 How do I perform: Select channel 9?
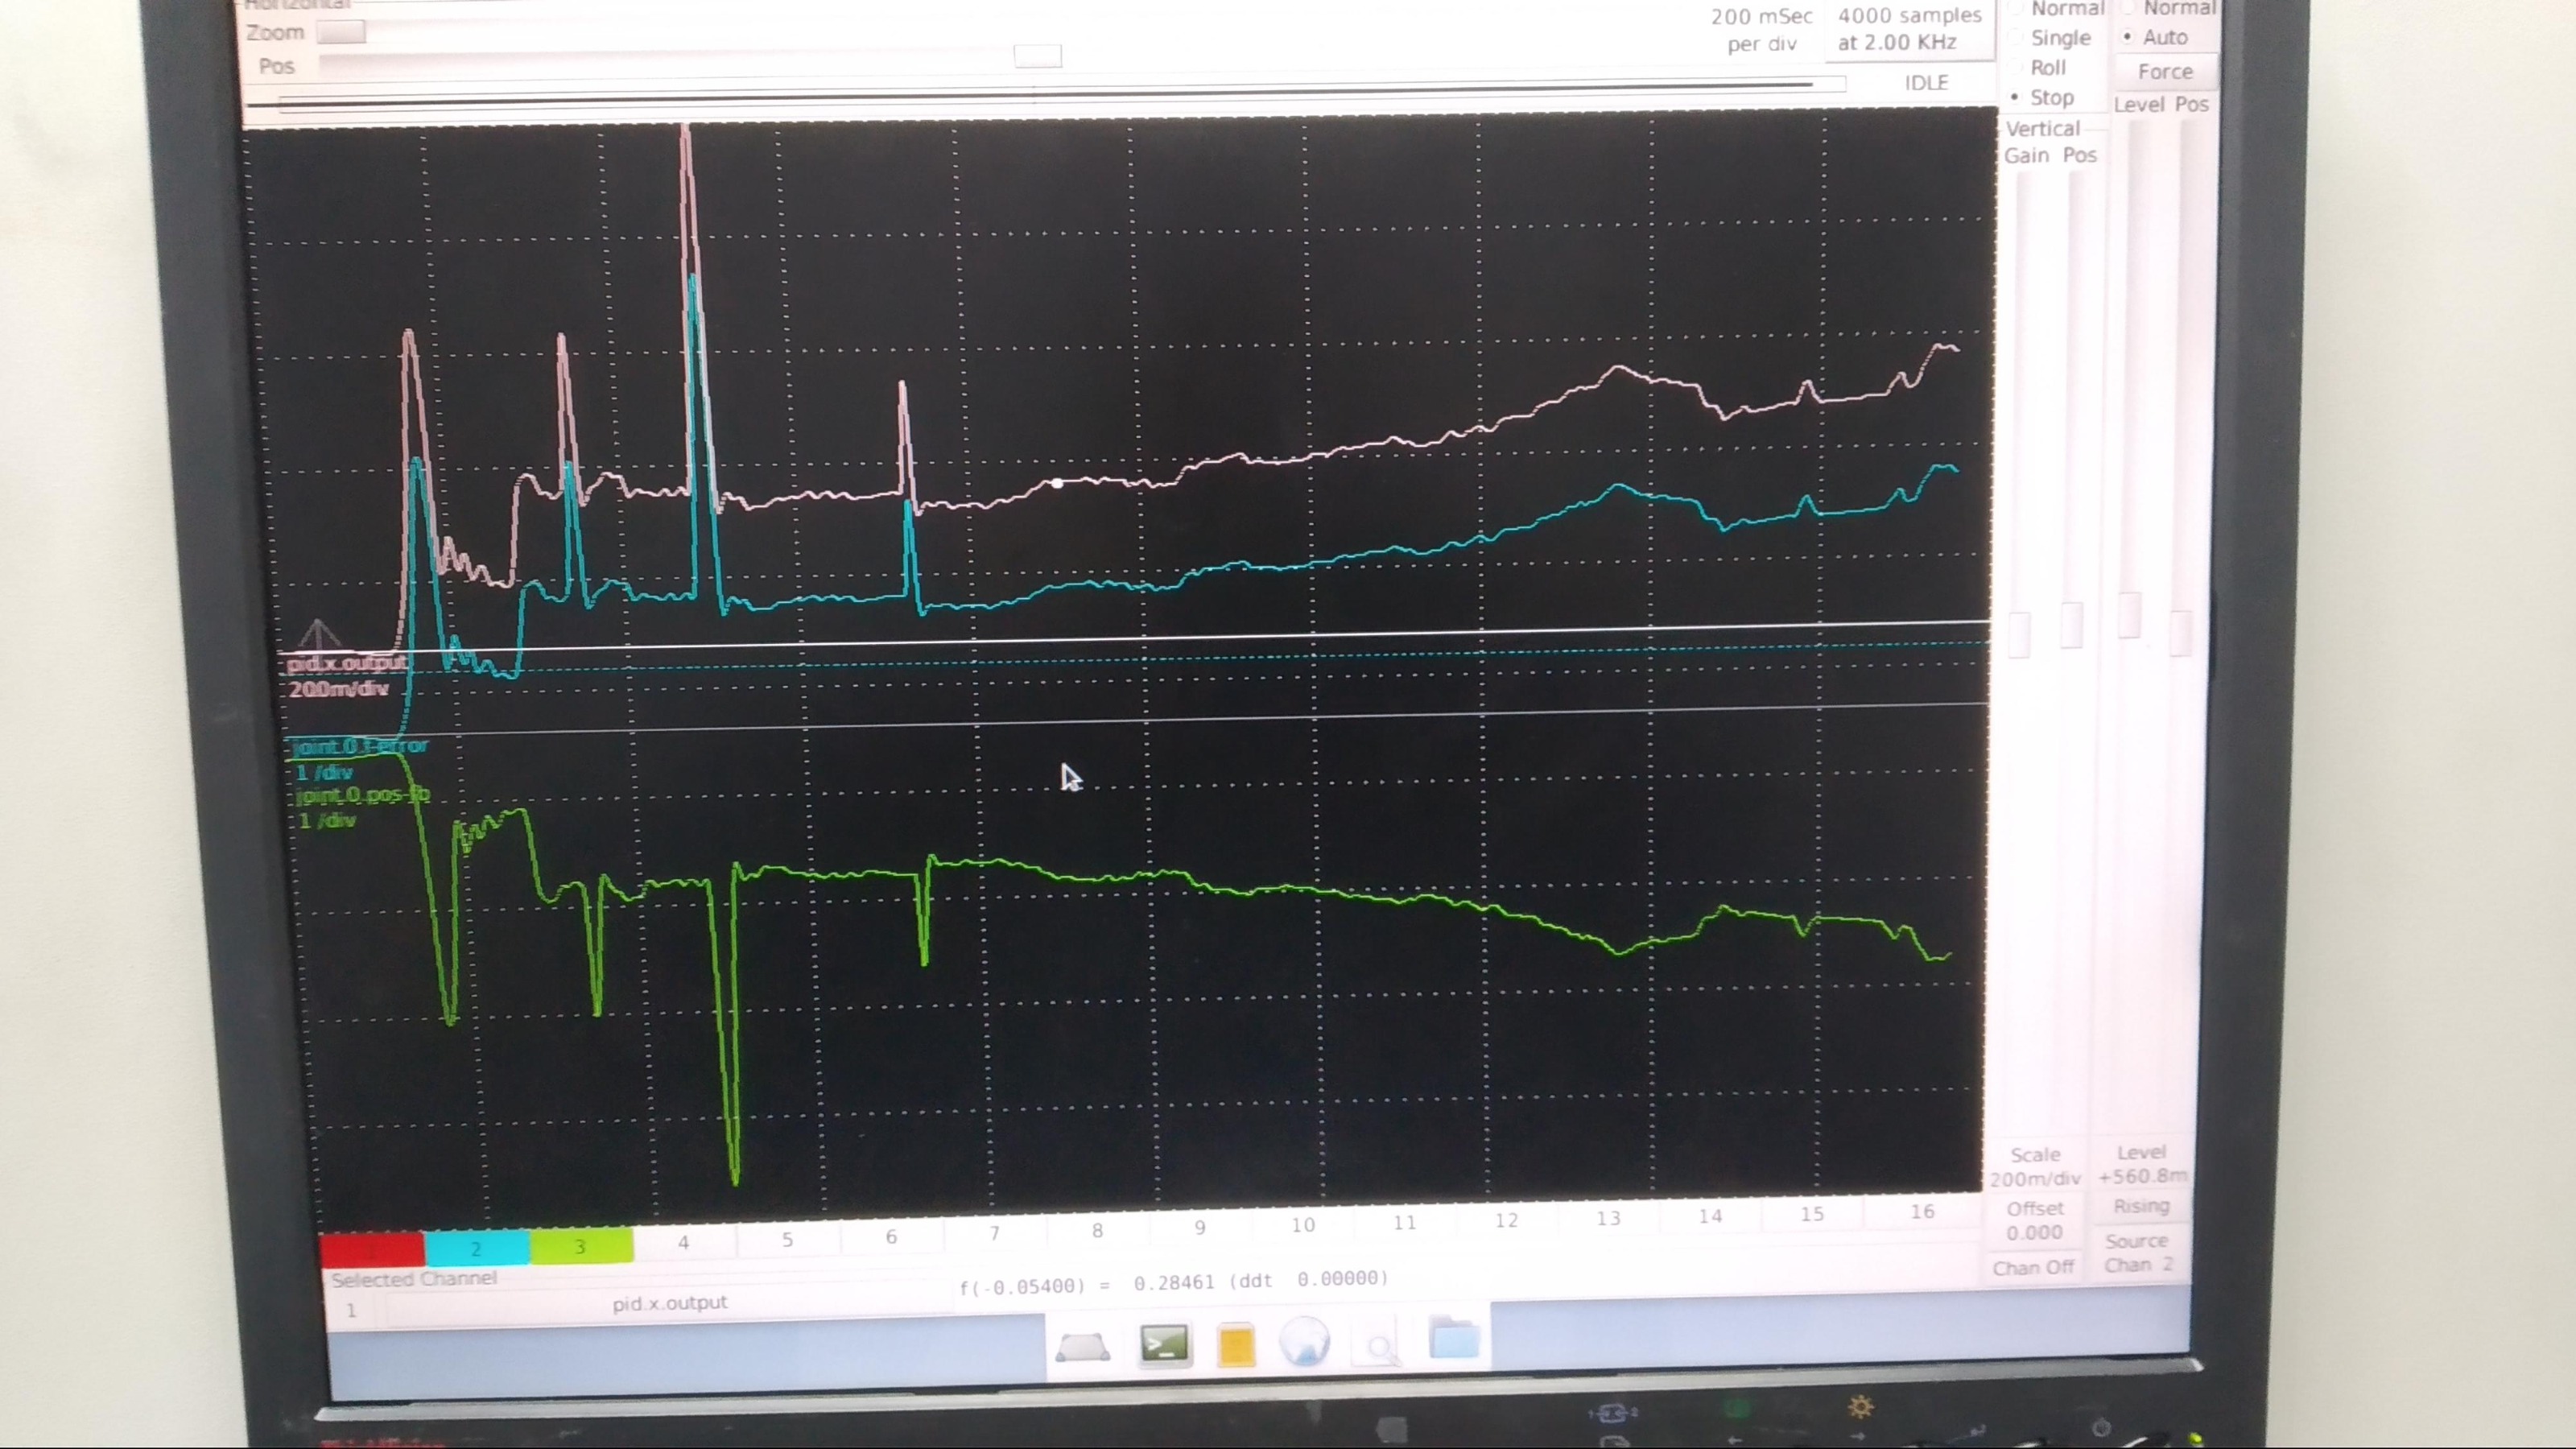(x=1199, y=1227)
